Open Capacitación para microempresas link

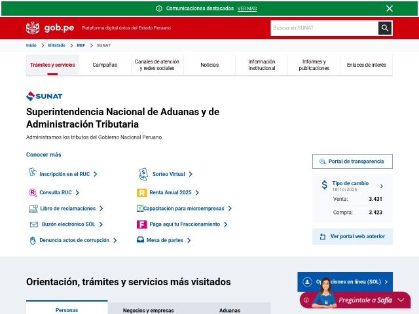[x=183, y=209]
